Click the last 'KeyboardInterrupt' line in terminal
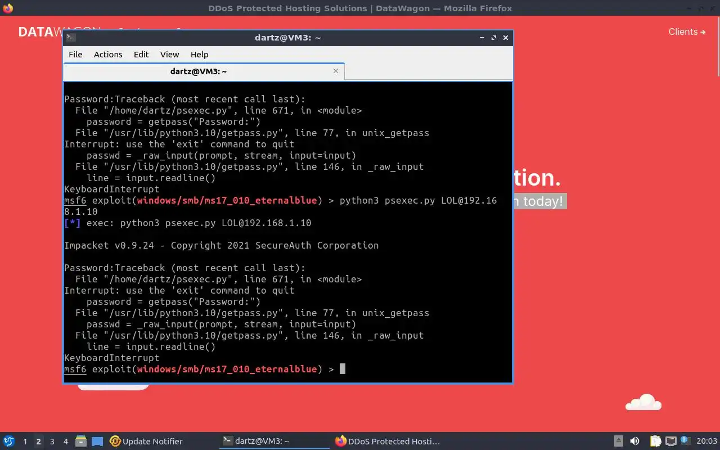The image size is (720, 450). pyautogui.click(x=112, y=358)
